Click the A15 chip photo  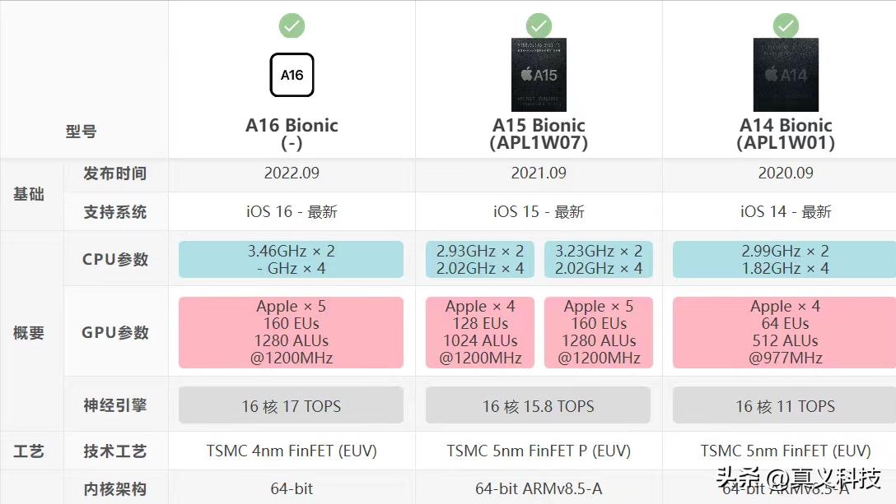coord(539,75)
